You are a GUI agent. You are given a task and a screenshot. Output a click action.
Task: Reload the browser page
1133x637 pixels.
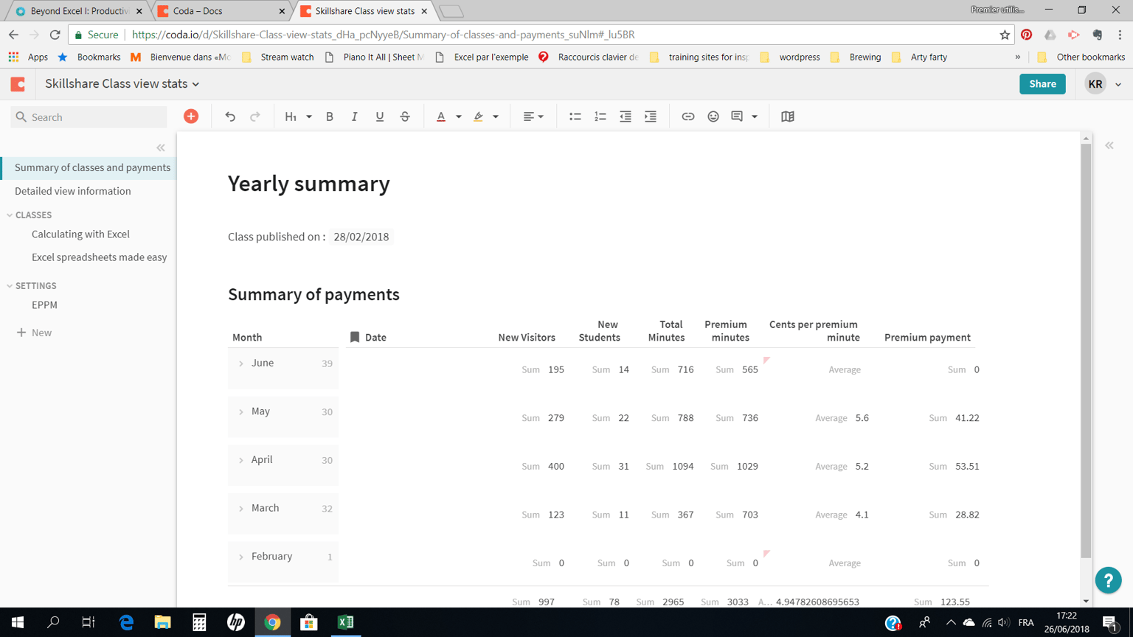(55, 35)
